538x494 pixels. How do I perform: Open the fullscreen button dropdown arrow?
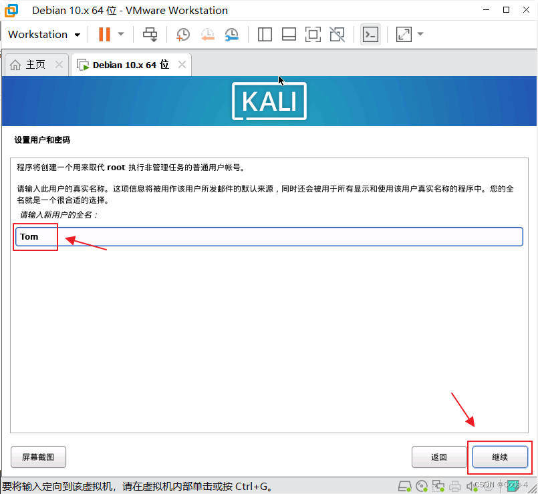[420, 34]
